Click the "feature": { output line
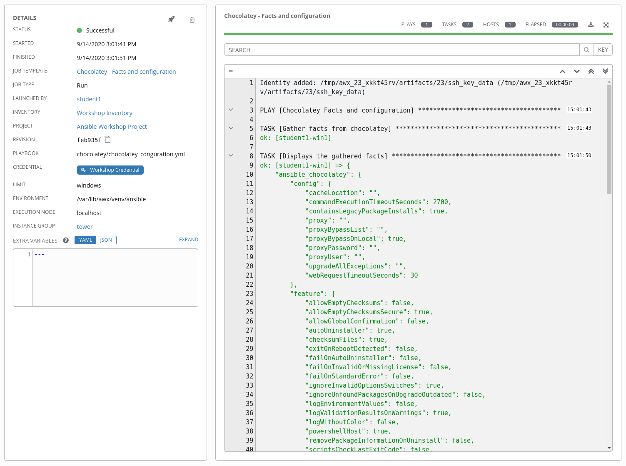626x466 pixels. pos(312,294)
